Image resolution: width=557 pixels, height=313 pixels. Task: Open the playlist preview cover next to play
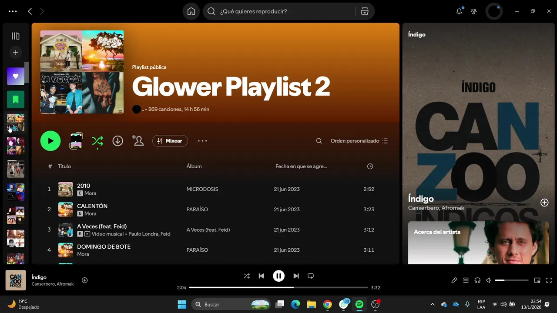point(76,141)
